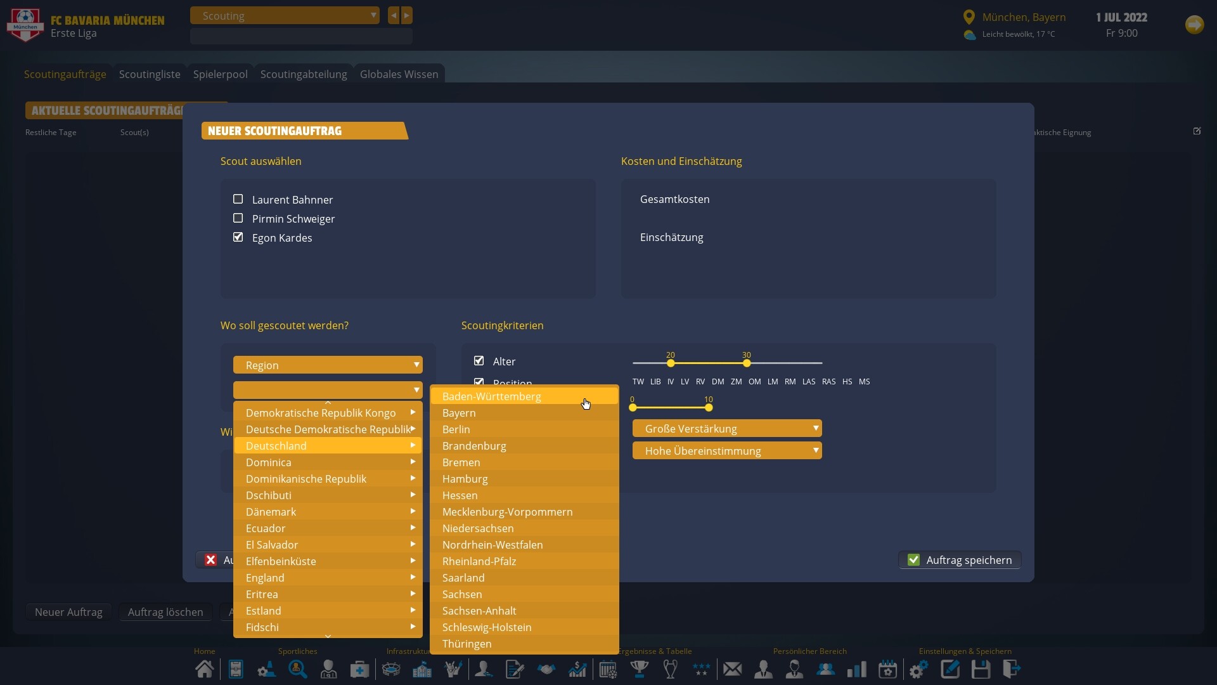Open the tactics board icon
This screenshot has height=685, width=1217.
tap(235, 669)
